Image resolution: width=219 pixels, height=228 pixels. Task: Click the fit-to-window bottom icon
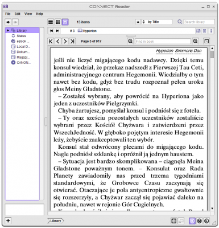tap(174, 221)
